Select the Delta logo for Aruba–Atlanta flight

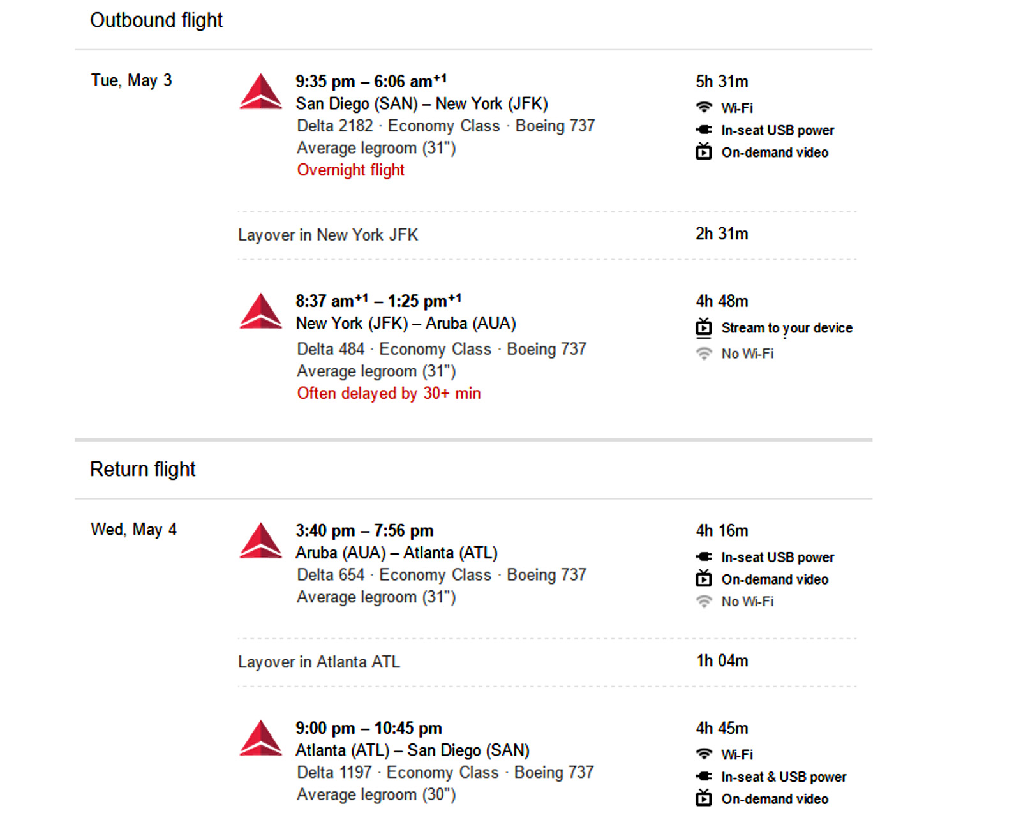260,541
